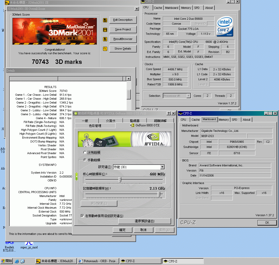Image resolution: width=279 pixels, height=265 pixels.
Task: Click the NVIDIA icon on GeForce 8800 GTX tab
Action: 132,125
